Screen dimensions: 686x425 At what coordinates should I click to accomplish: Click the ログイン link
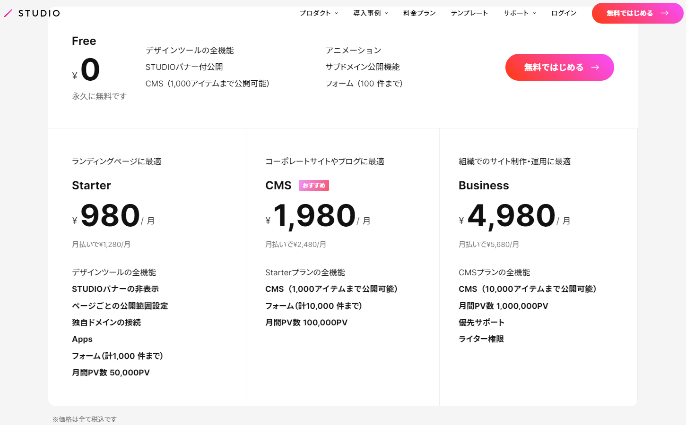(564, 13)
